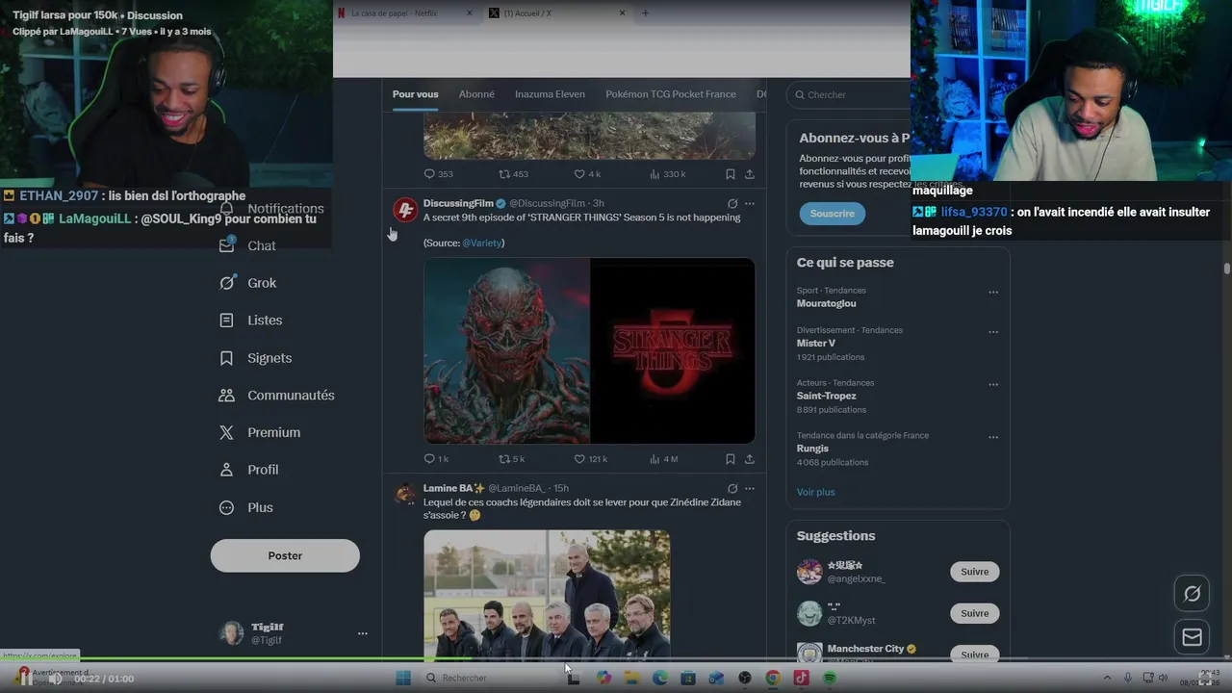Repost the post with 453 reposts
The height and width of the screenshot is (693, 1232).
pyautogui.click(x=513, y=174)
